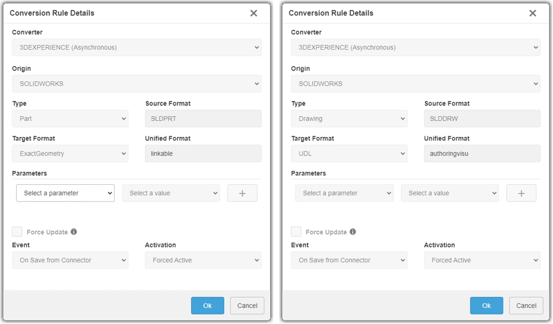The width and height of the screenshot is (553, 324).
Task: Expand Activation dropdown in the left dialog
Action: (203, 260)
